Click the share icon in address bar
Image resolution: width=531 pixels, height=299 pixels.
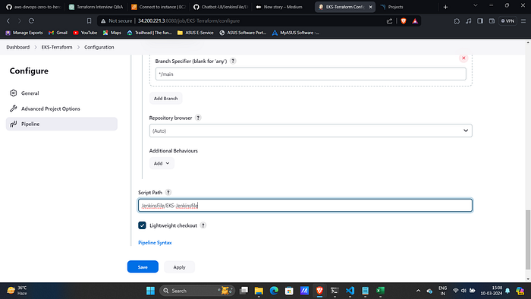[x=389, y=21]
